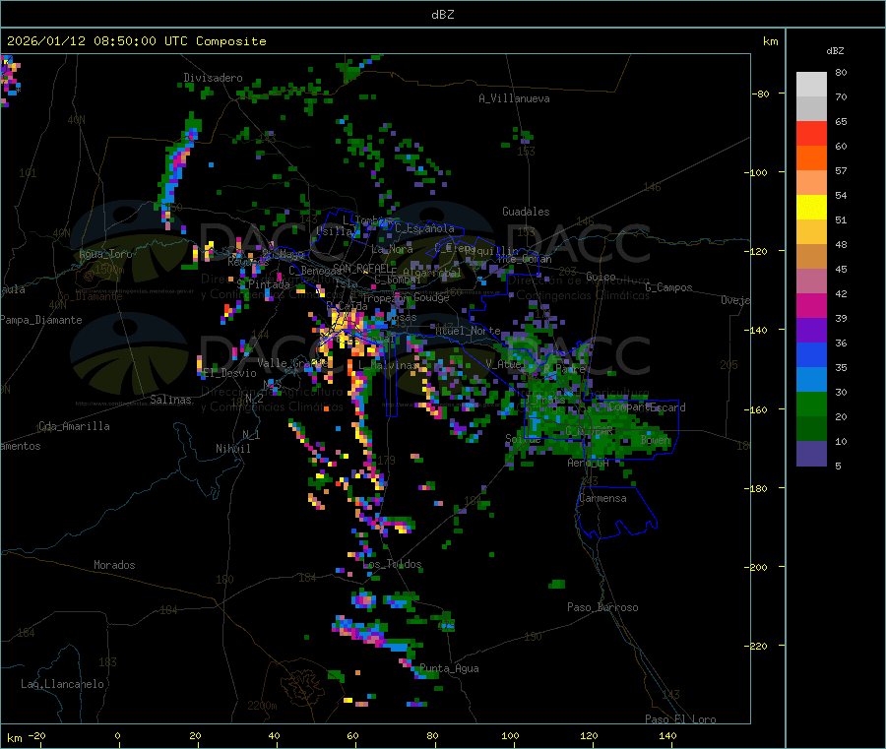Click the Lag.Llancanelo map label
The height and width of the screenshot is (749, 886).
(x=62, y=684)
